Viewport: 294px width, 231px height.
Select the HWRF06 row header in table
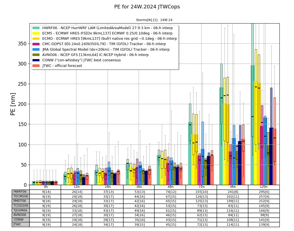tap(21, 192)
